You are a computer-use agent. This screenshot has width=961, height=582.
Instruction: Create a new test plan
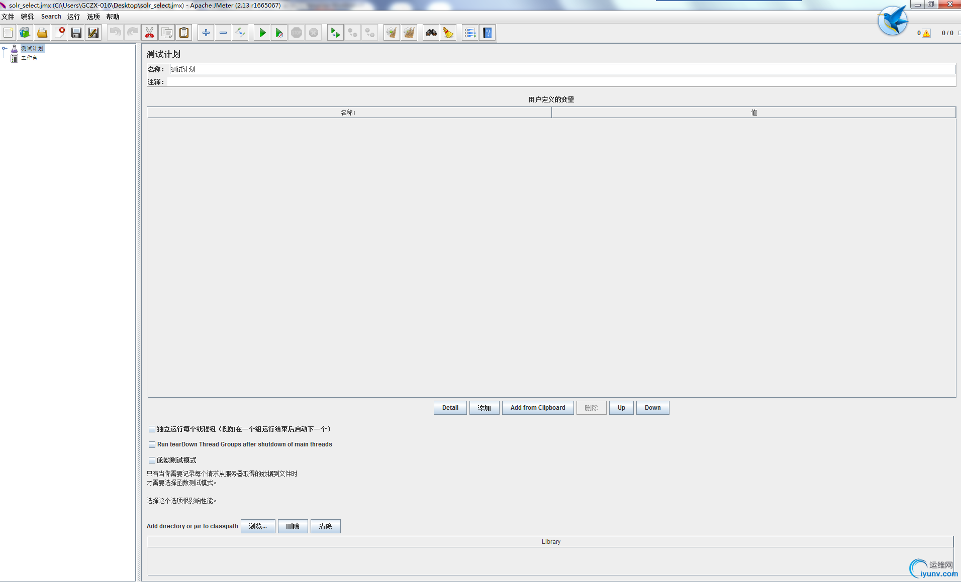(x=9, y=33)
